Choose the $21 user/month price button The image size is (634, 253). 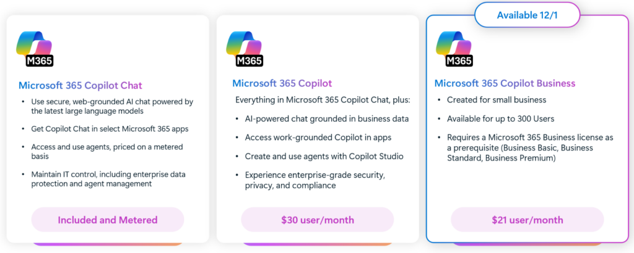pyautogui.click(x=527, y=220)
